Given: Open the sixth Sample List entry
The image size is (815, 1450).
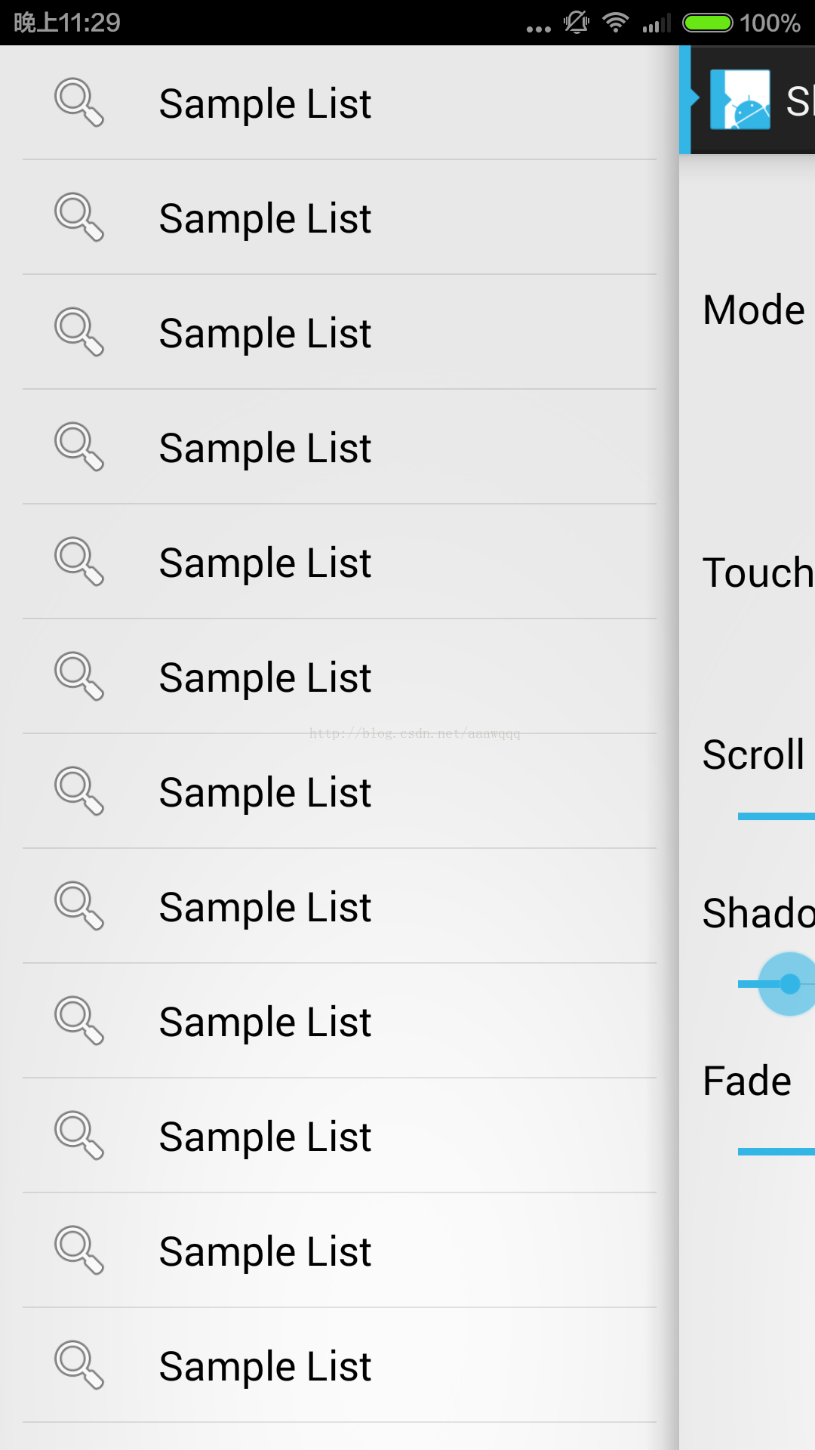Looking at the screenshot, I should [x=340, y=677].
